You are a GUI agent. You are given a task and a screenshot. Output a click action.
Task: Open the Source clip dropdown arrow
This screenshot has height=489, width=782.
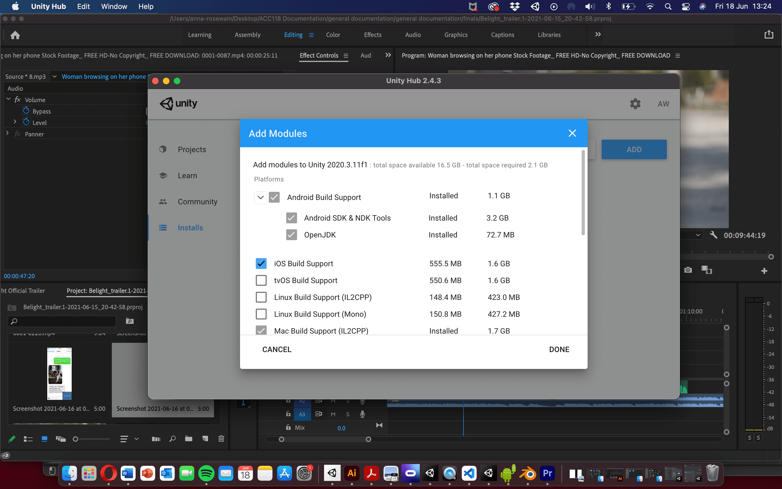point(54,76)
